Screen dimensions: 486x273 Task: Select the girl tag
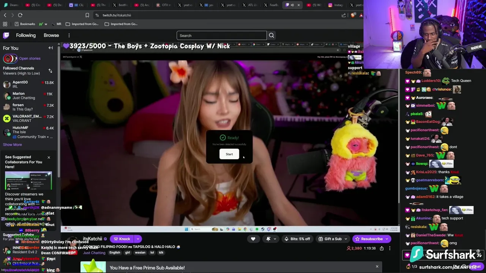pyautogui.click(x=128, y=253)
